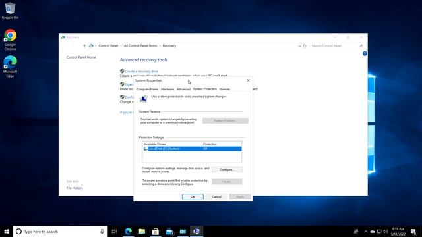Click the Cortana search circle icon
Screen dimensions: 422x237
[18, 231]
